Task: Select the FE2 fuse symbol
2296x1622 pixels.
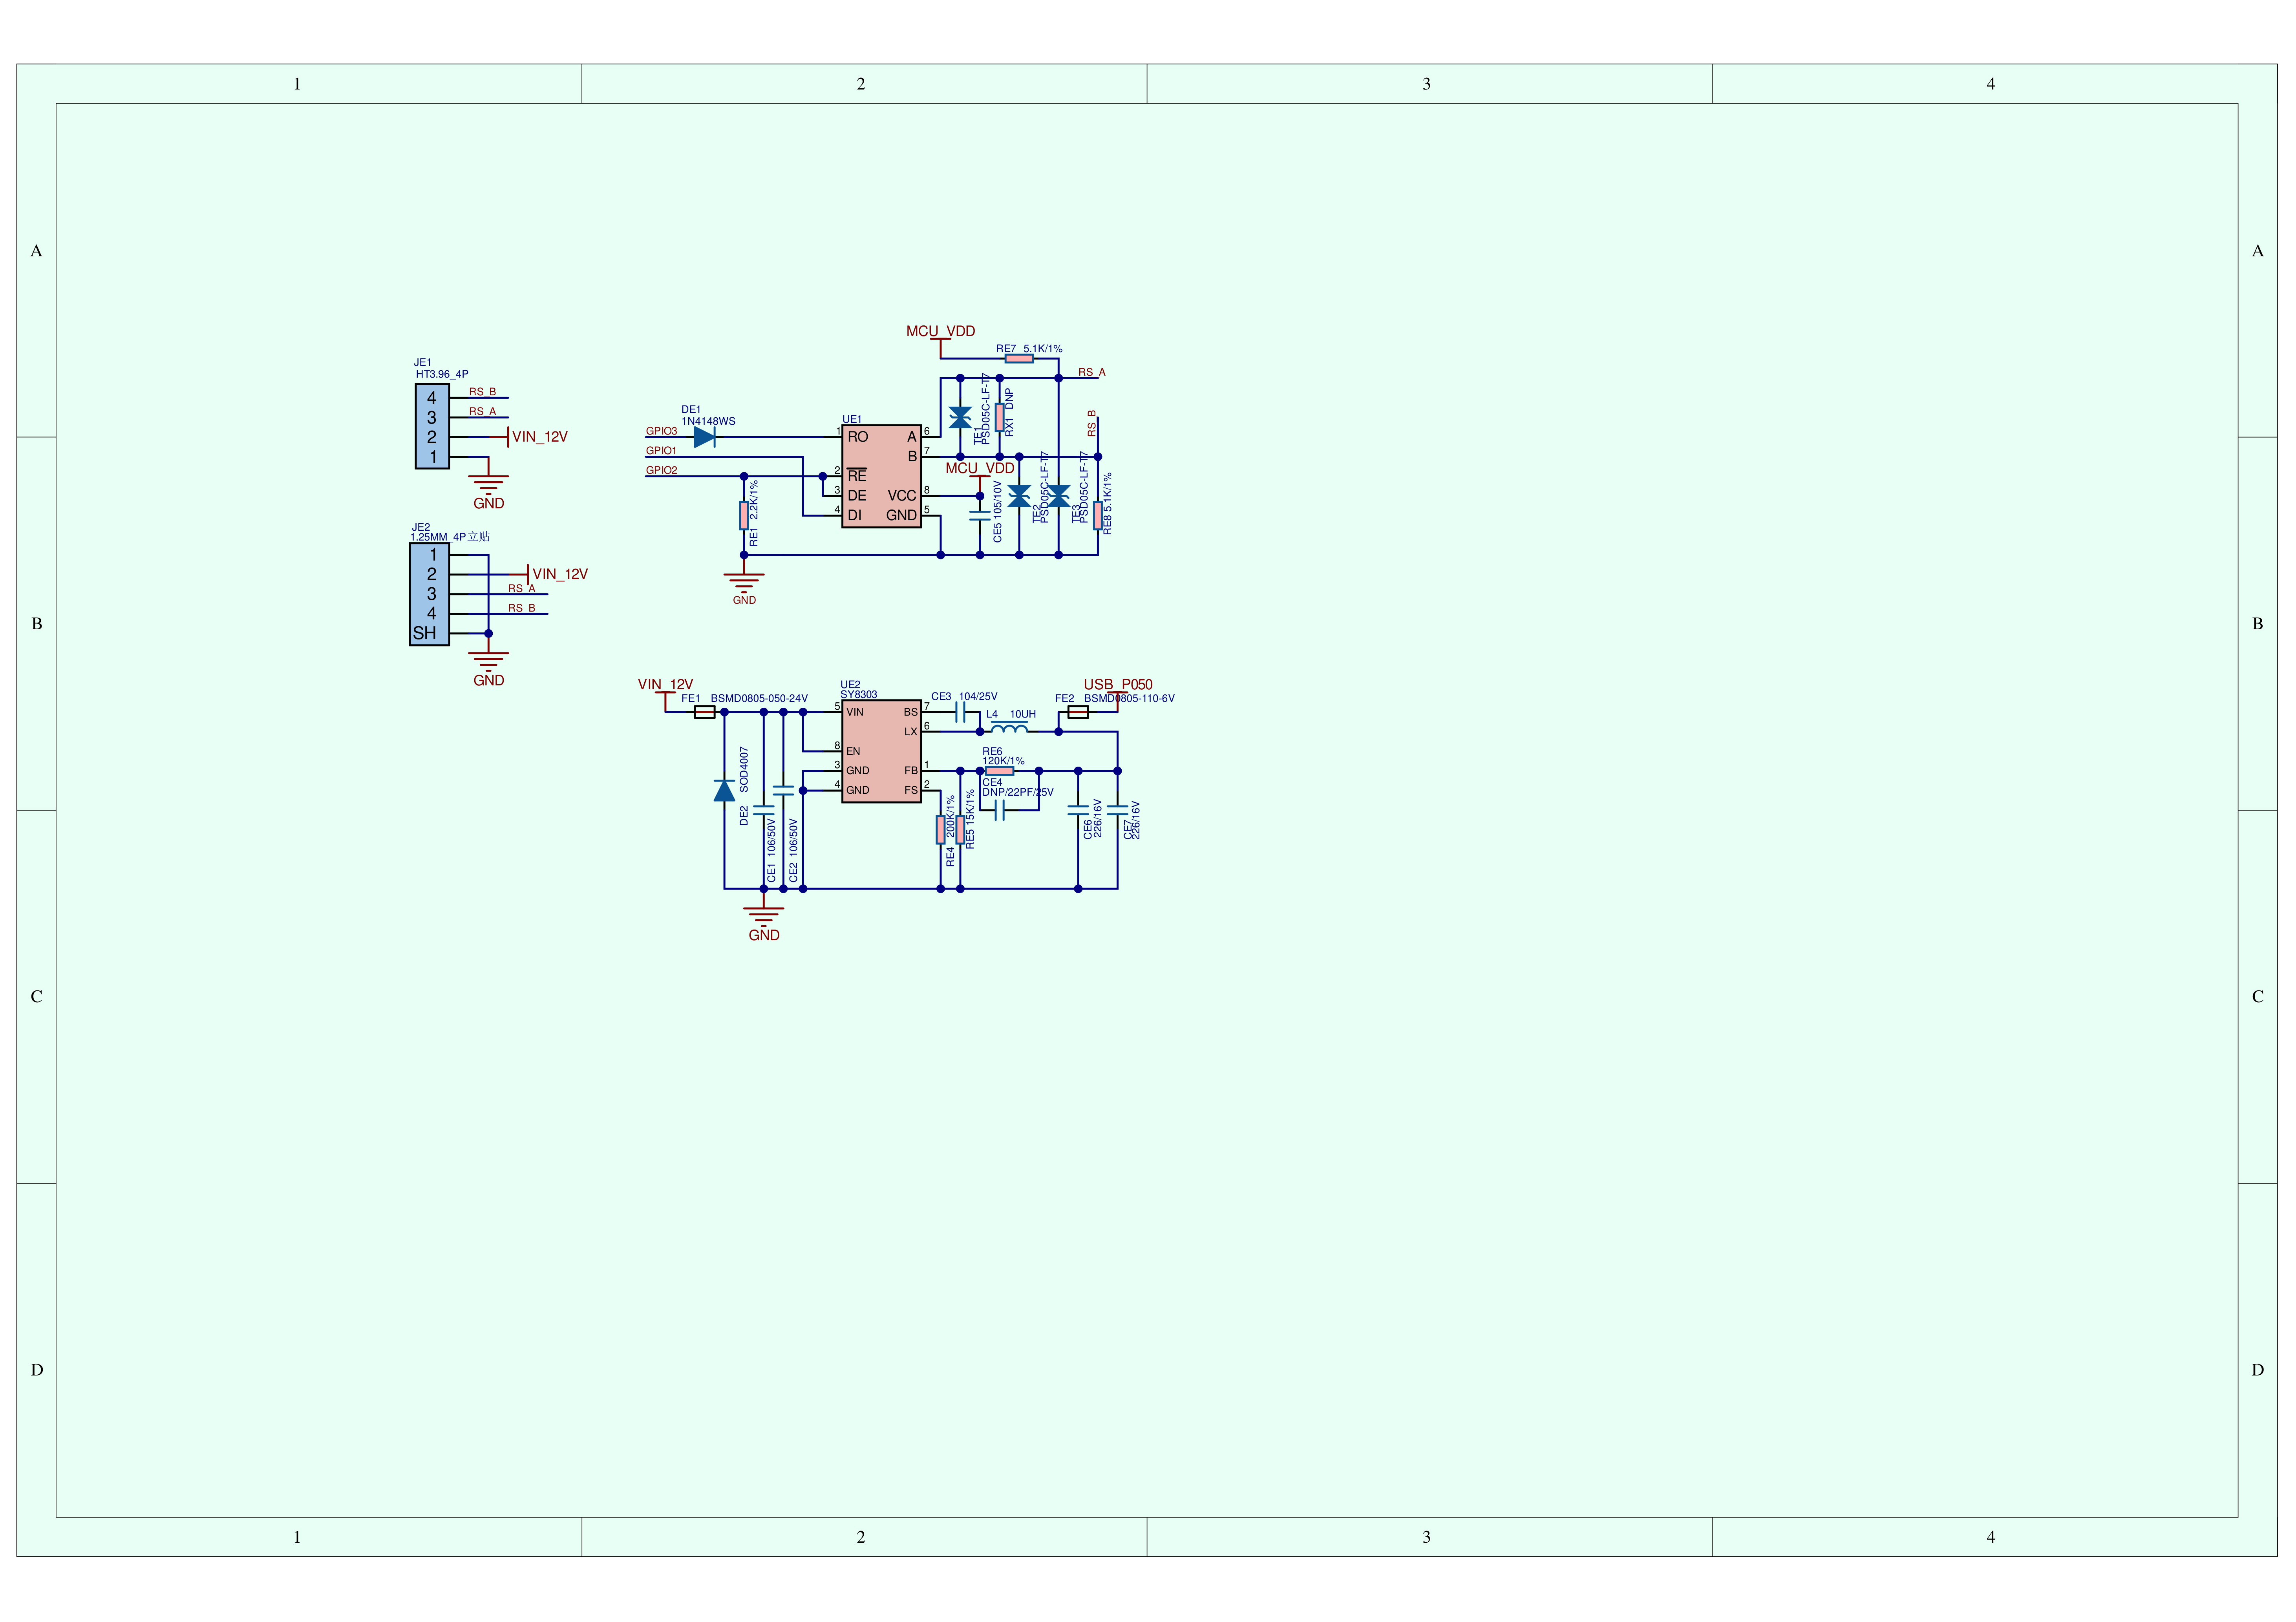Action: [x=1078, y=712]
